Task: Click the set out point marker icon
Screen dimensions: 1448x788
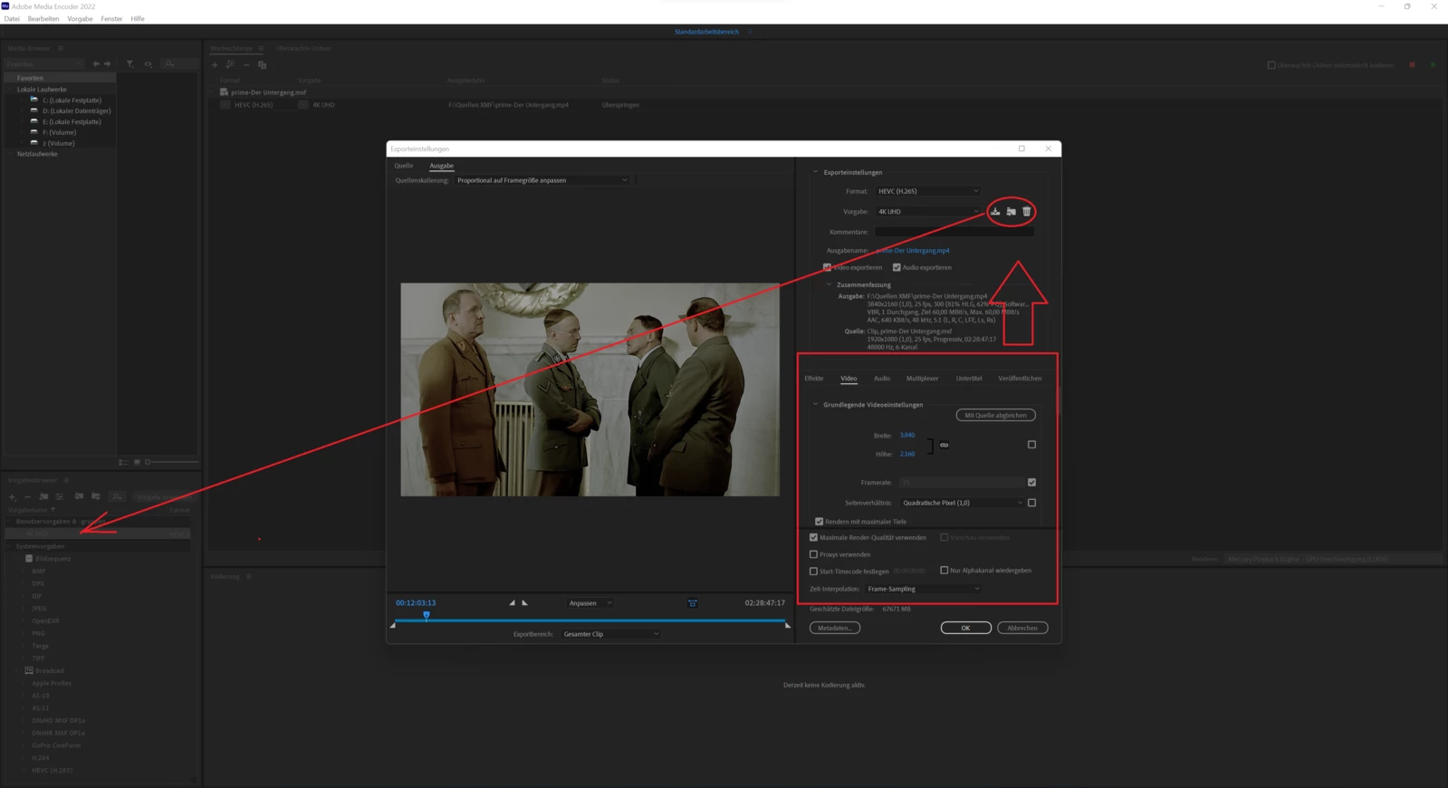Action: click(x=524, y=602)
